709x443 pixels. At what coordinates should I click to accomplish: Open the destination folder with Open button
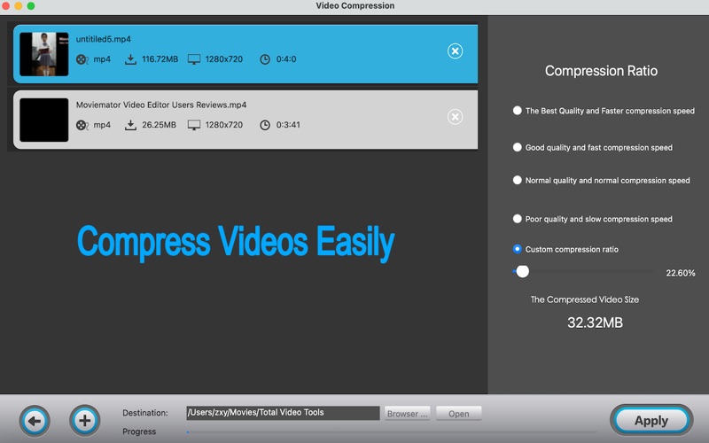(458, 413)
